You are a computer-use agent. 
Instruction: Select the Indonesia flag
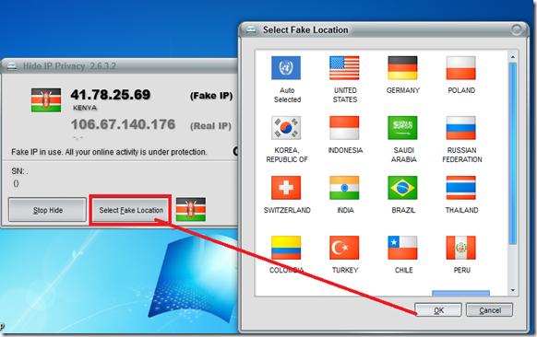[x=344, y=128]
